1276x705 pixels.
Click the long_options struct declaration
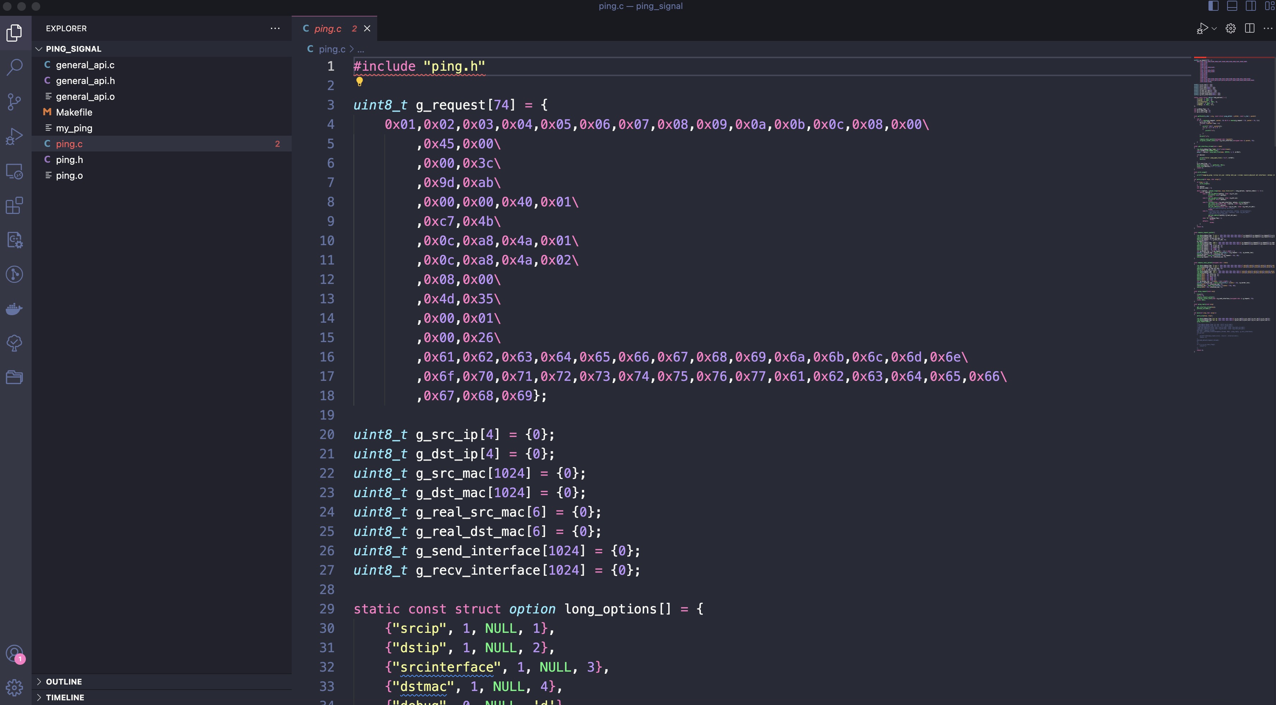pos(528,609)
